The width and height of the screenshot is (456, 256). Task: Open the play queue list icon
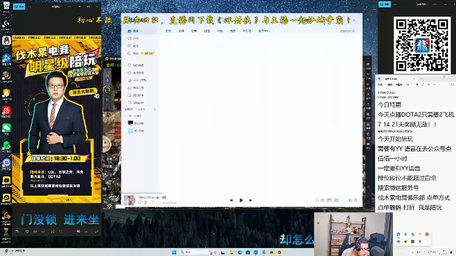pyautogui.click(x=355, y=200)
